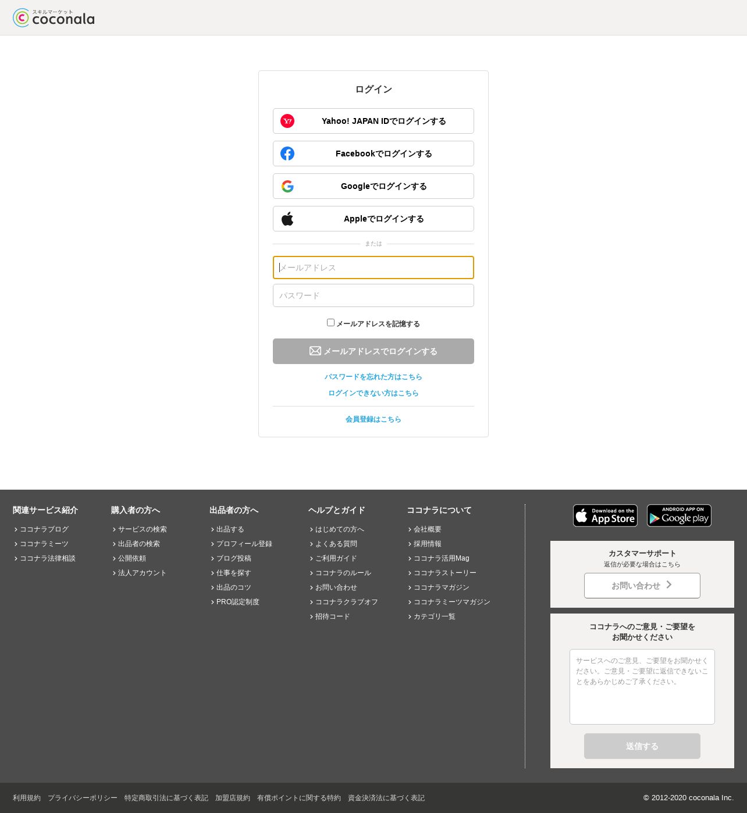Image resolution: width=747 pixels, height=813 pixels.
Task: Click the coconala logo in the header
Action: click(x=54, y=17)
